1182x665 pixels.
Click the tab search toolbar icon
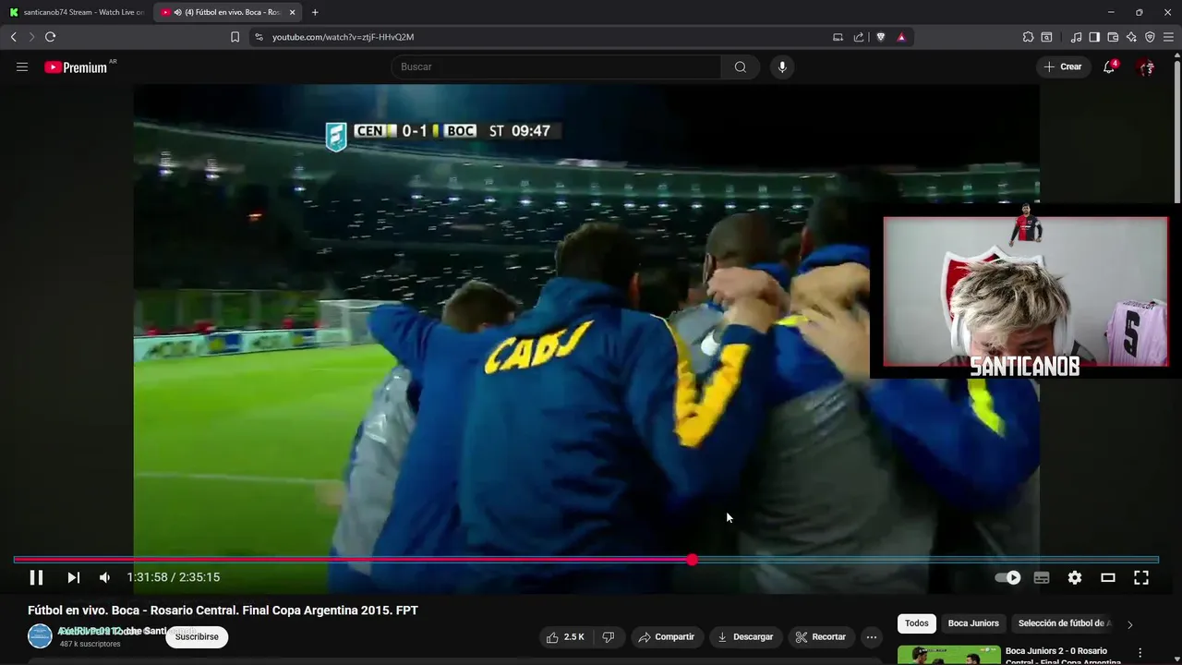[x=1046, y=37]
